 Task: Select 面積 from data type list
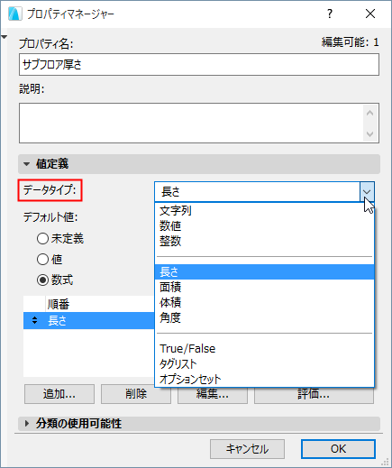264,288
